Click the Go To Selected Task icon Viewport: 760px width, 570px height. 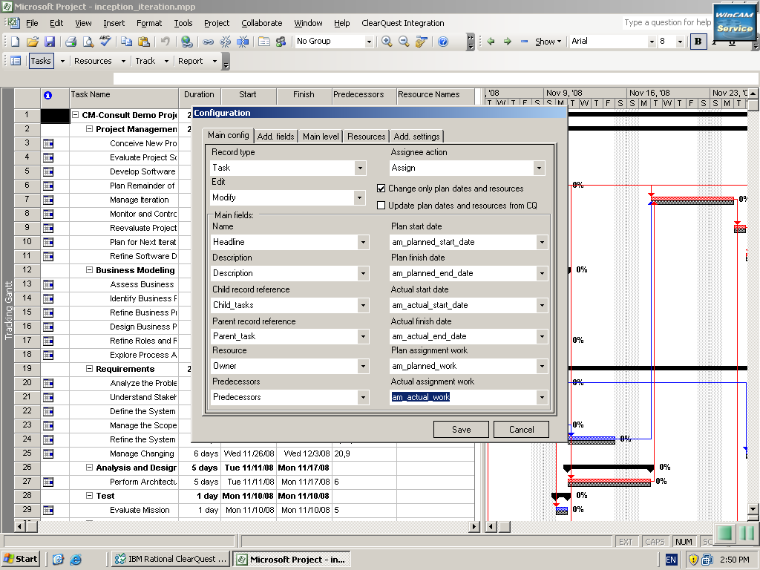coord(421,42)
